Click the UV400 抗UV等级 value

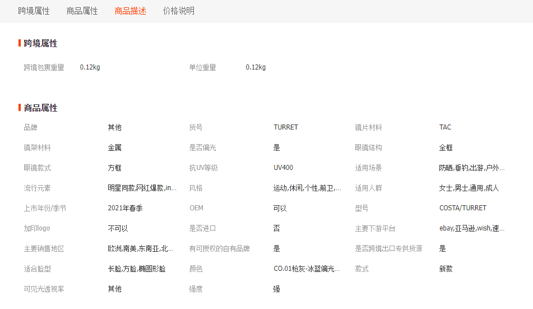coord(283,168)
